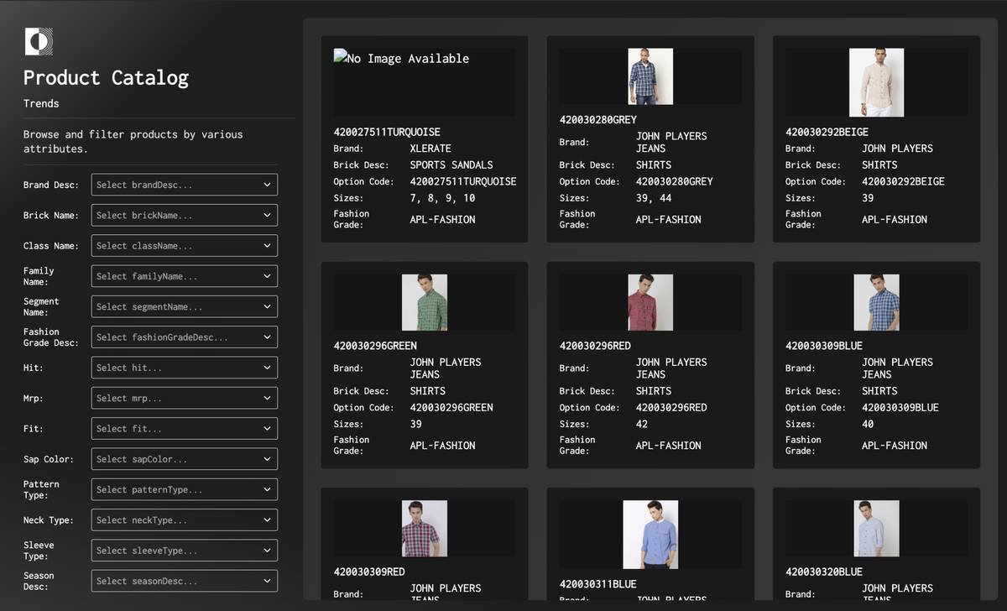Click the 420030280GREY shirt thumbnail
Screen dimensions: 1007x611
650,76
